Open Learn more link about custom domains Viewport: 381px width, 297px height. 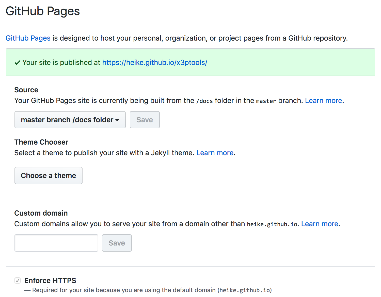point(320,224)
